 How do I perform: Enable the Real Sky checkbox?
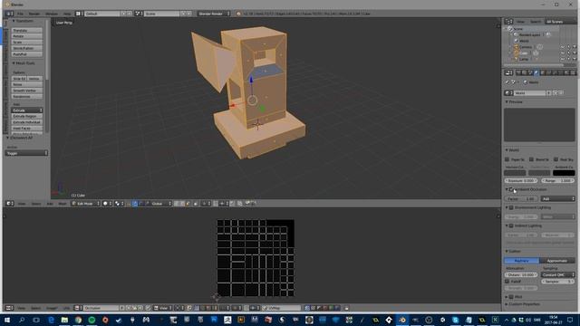556,159
